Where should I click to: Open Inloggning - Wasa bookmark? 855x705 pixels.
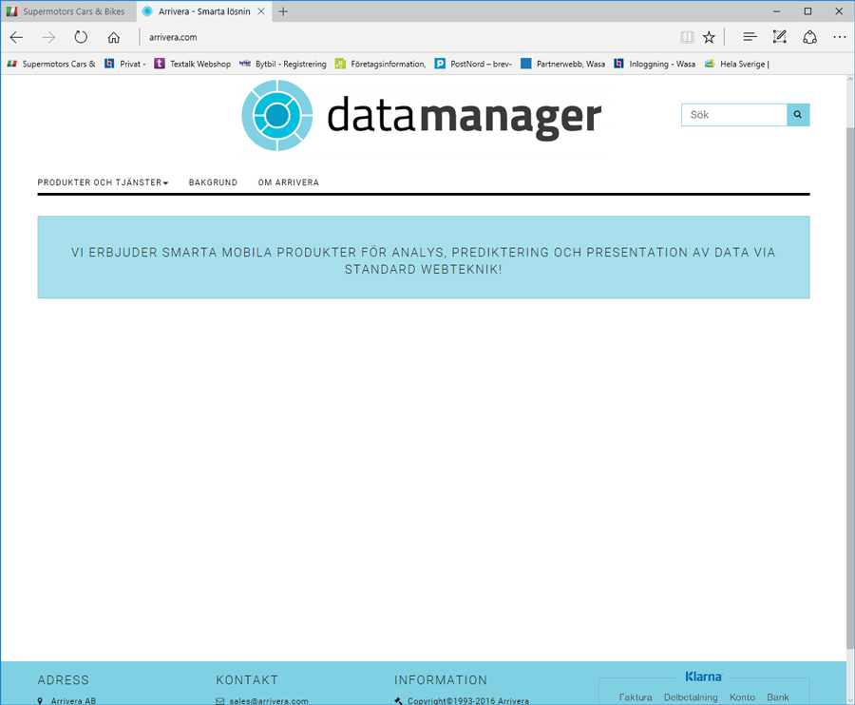click(654, 64)
